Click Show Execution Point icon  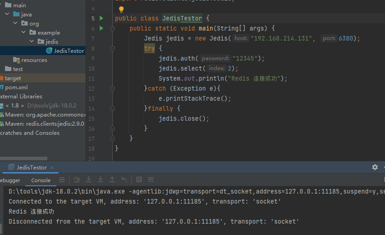pos(62,179)
